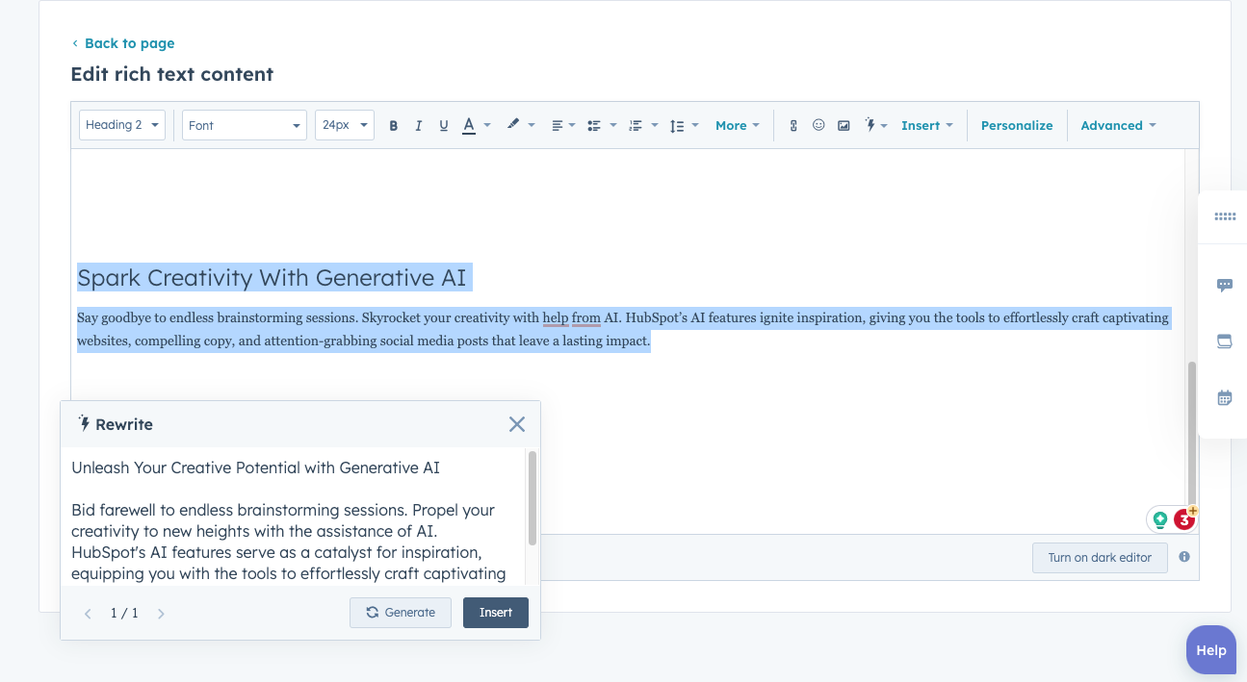Click the line spacing icon

pos(676,126)
